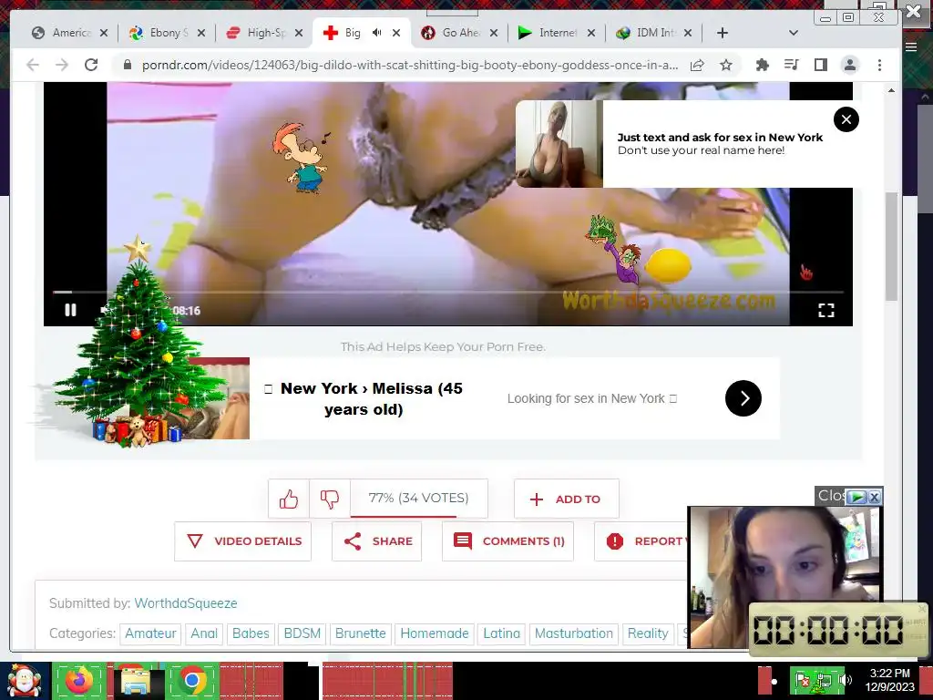Open File Explorer from the taskbar
Image resolution: width=933 pixels, height=700 pixels.
(x=136, y=681)
